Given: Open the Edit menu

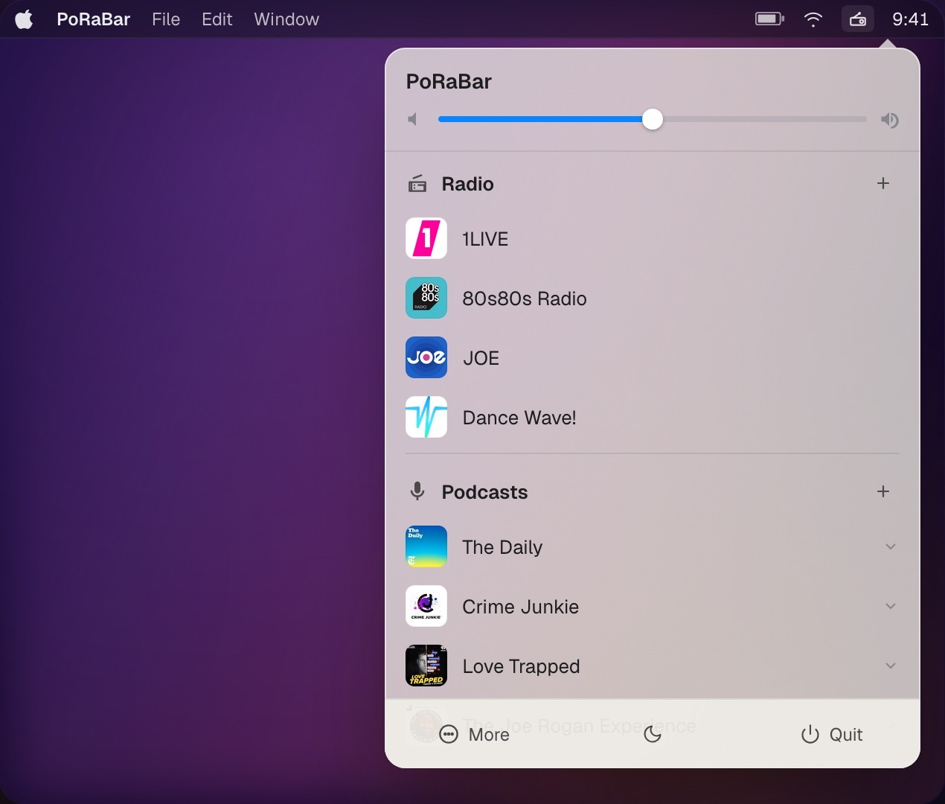Looking at the screenshot, I should tap(217, 19).
